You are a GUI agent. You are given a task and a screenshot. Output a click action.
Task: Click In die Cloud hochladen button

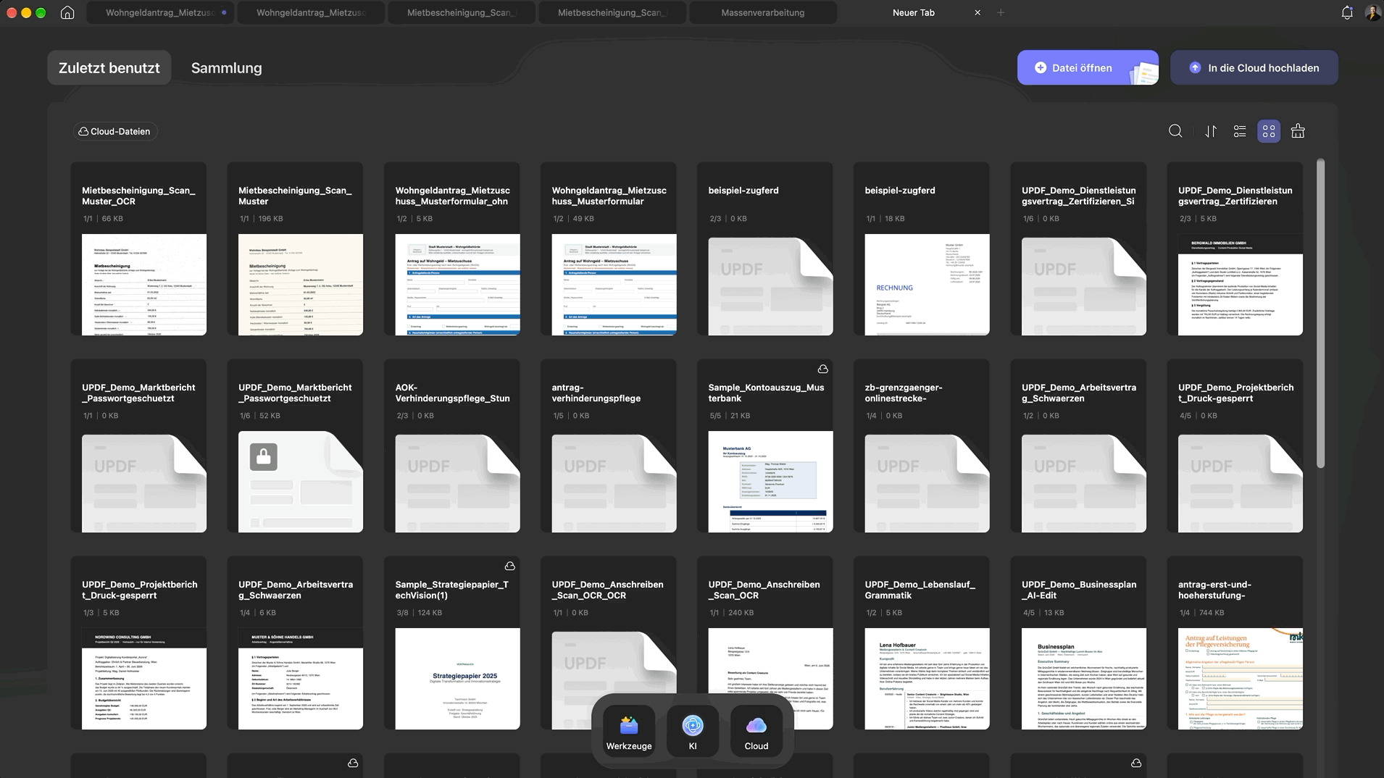(1254, 67)
